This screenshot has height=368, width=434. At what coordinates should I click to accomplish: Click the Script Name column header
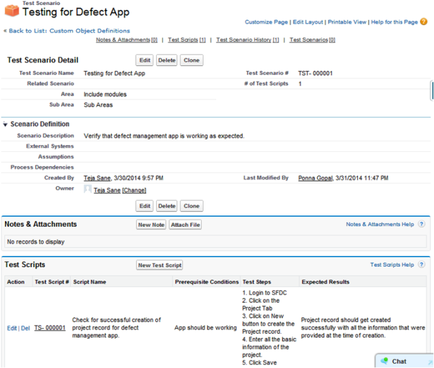coord(89,282)
